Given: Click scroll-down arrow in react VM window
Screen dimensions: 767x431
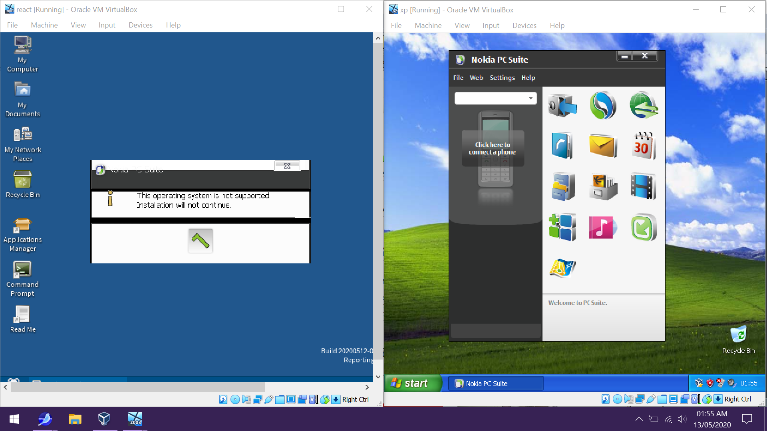Looking at the screenshot, I should click(378, 376).
